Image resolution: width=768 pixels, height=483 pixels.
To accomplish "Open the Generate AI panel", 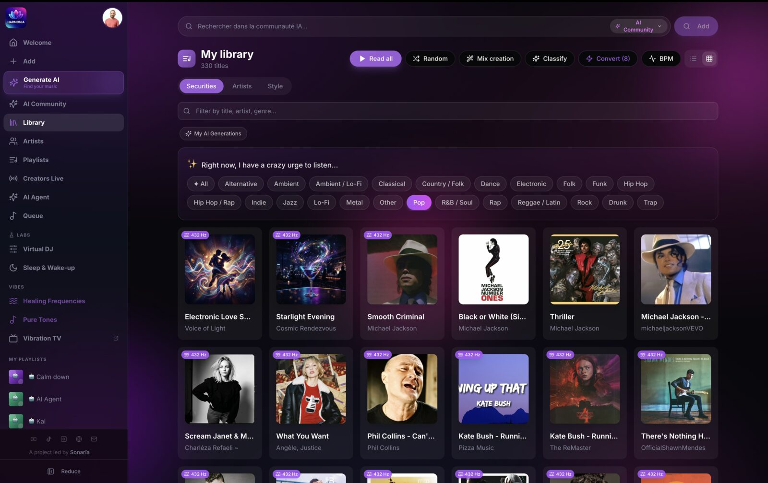I will click(x=63, y=82).
